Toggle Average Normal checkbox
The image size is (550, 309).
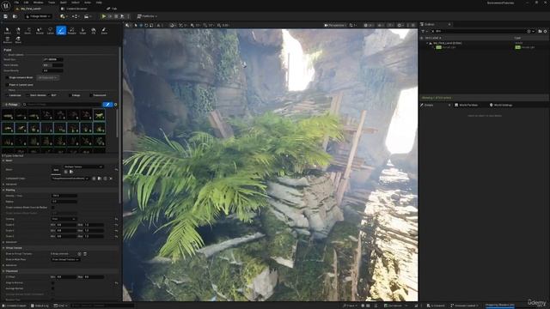pyautogui.click(x=53, y=288)
